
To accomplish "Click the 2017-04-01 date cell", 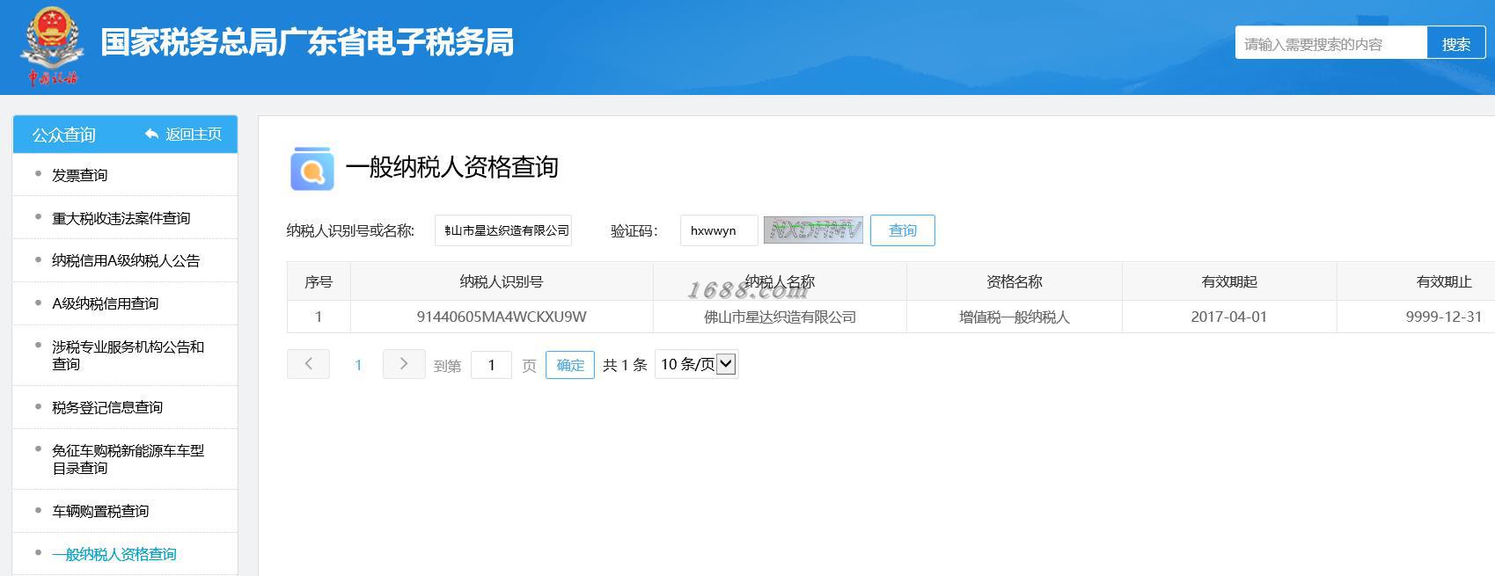I will point(1229,317).
